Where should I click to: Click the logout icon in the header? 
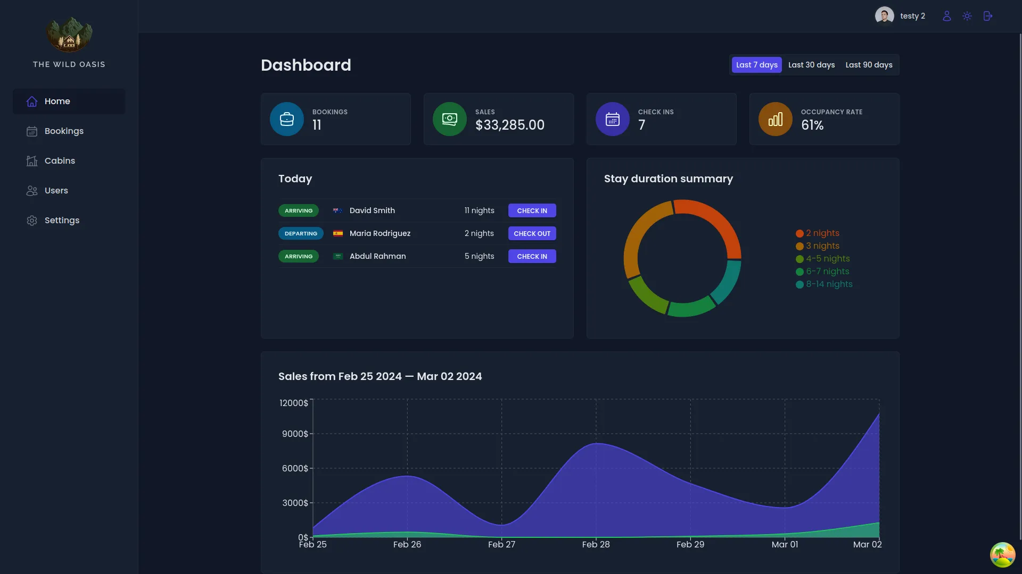[x=988, y=16]
